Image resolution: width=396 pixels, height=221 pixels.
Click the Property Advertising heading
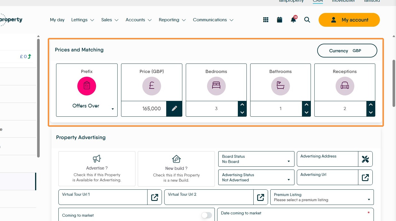pos(81,137)
